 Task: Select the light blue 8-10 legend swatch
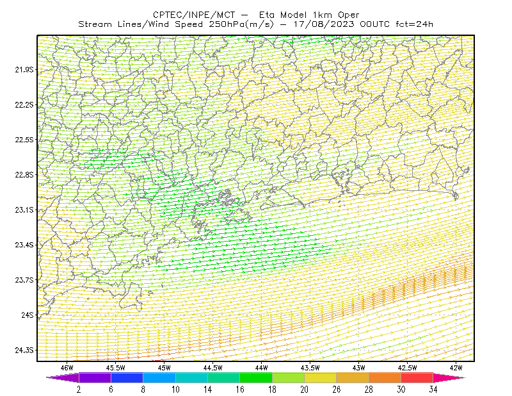(159, 377)
